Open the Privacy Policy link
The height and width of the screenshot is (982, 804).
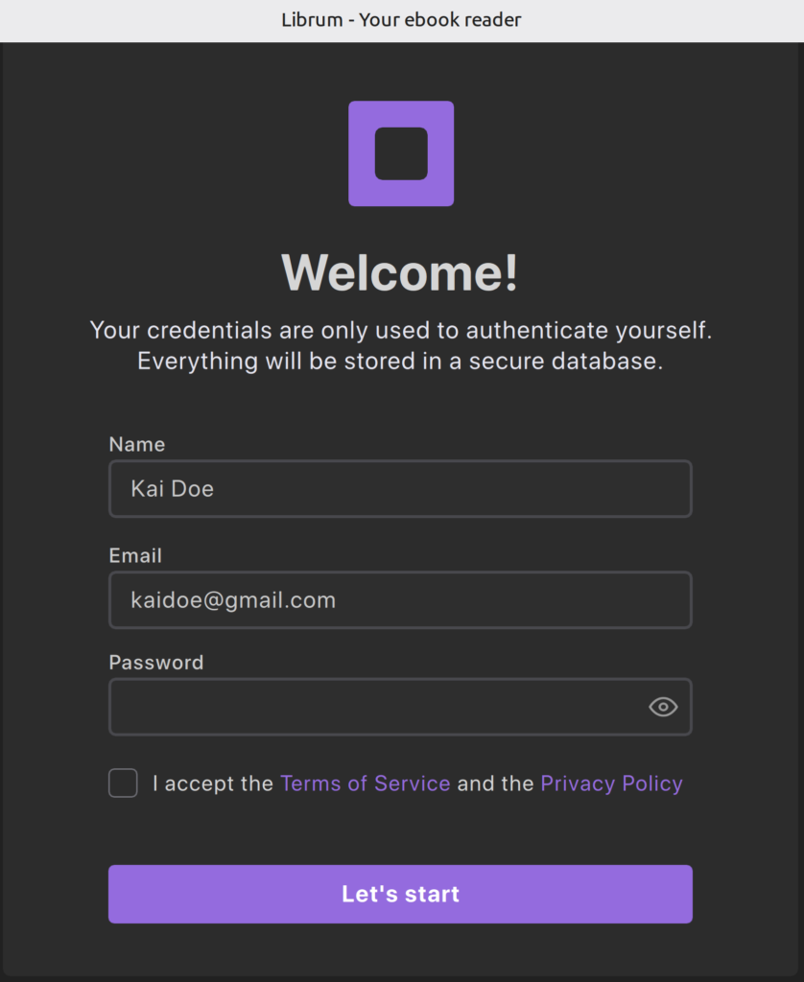click(611, 783)
